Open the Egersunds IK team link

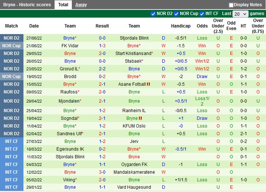click(70, 149)
